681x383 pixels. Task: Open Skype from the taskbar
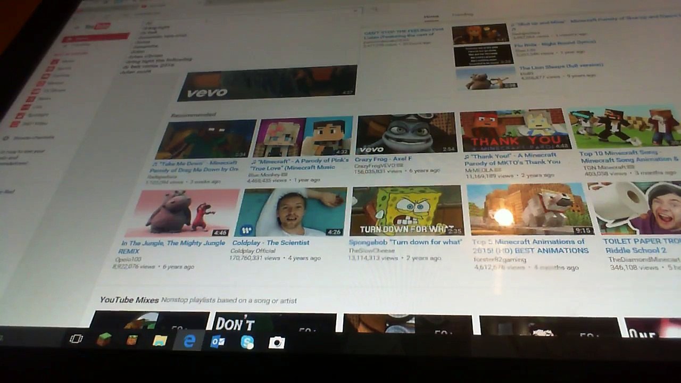point(247,343)
